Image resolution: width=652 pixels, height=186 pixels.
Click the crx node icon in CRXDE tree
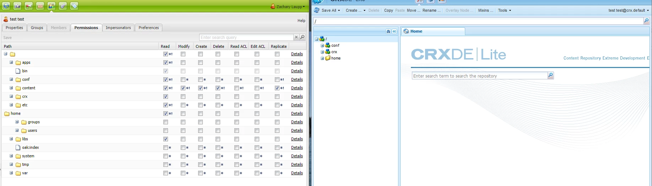[328, 52]
